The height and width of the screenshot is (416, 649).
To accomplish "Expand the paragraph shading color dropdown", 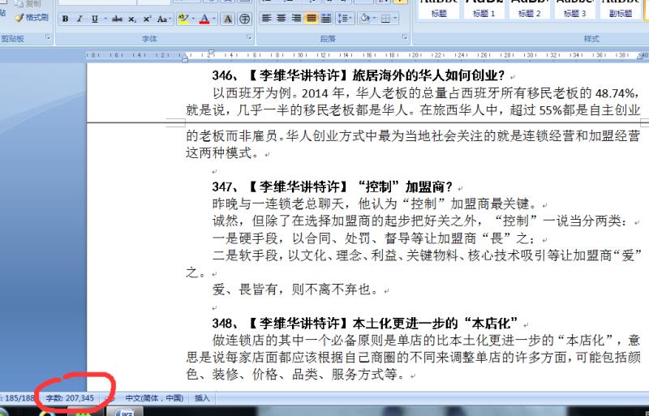I will 374,18.
